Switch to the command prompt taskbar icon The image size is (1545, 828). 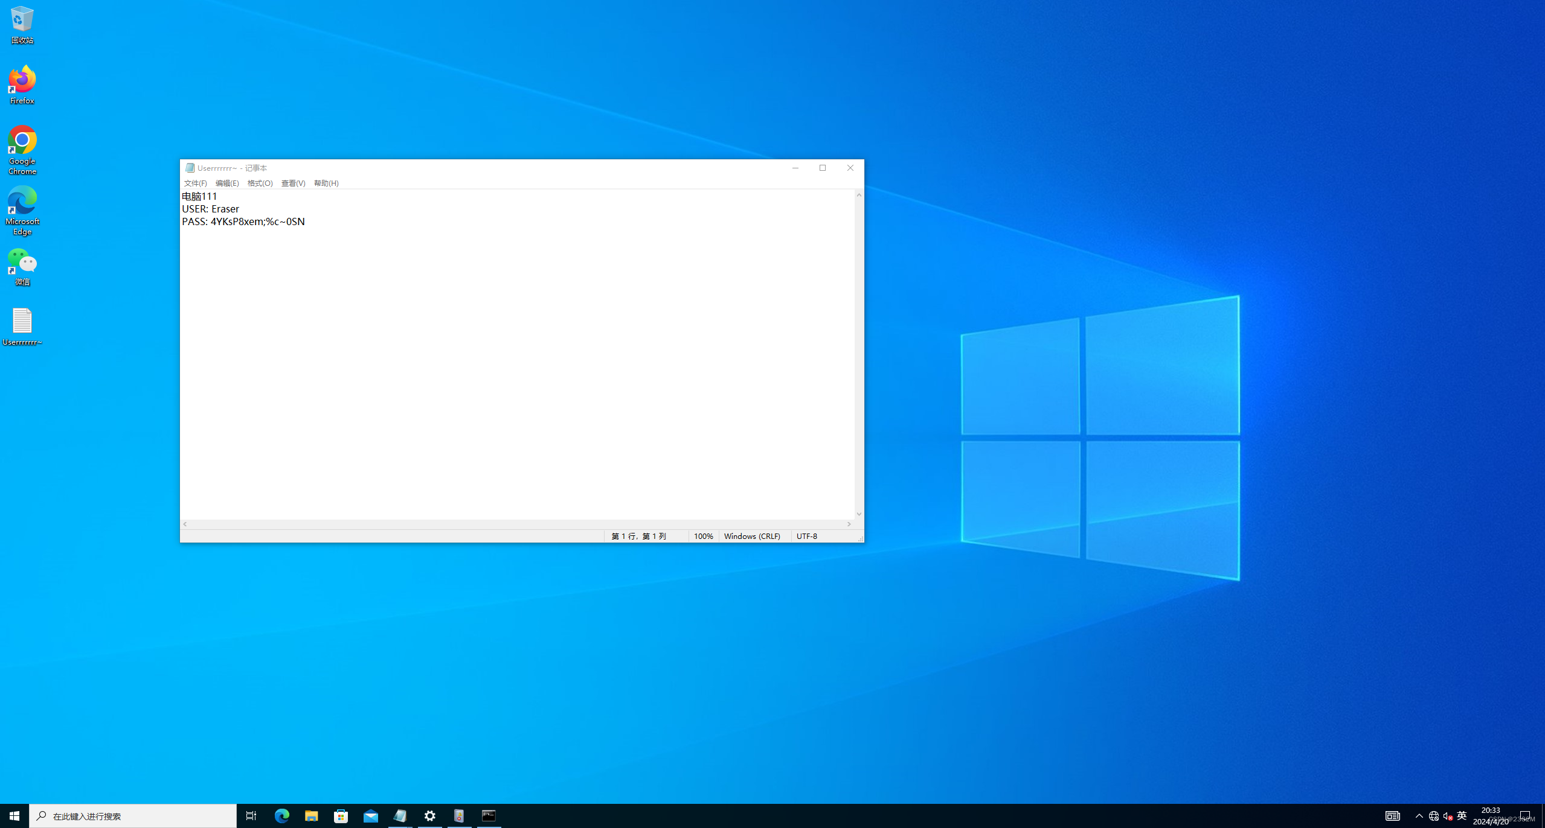(489, 816)
